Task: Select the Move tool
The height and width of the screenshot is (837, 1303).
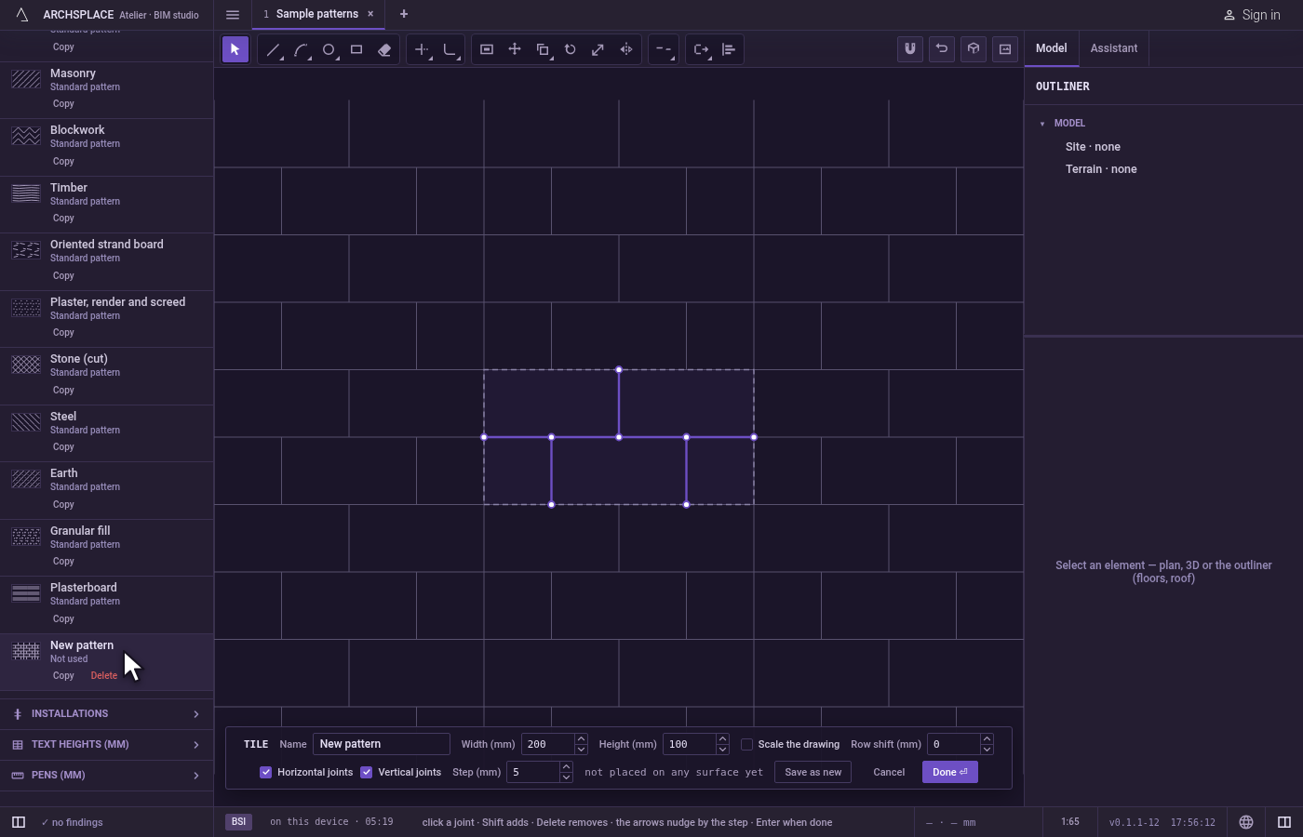Action: (515, 49)
